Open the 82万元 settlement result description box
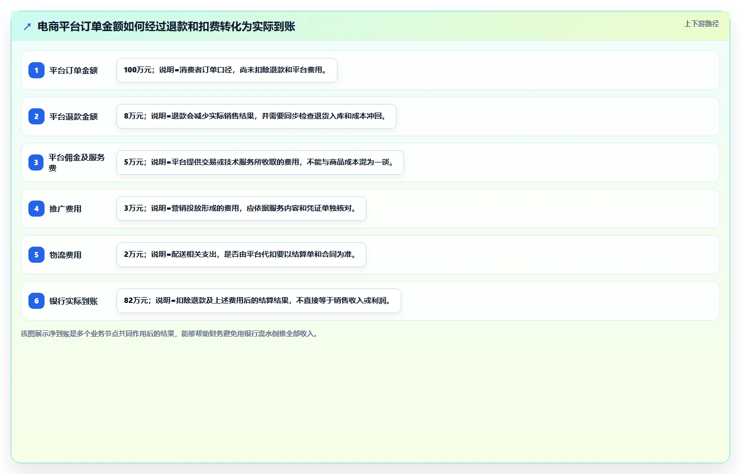 click(x=259, y=301)
